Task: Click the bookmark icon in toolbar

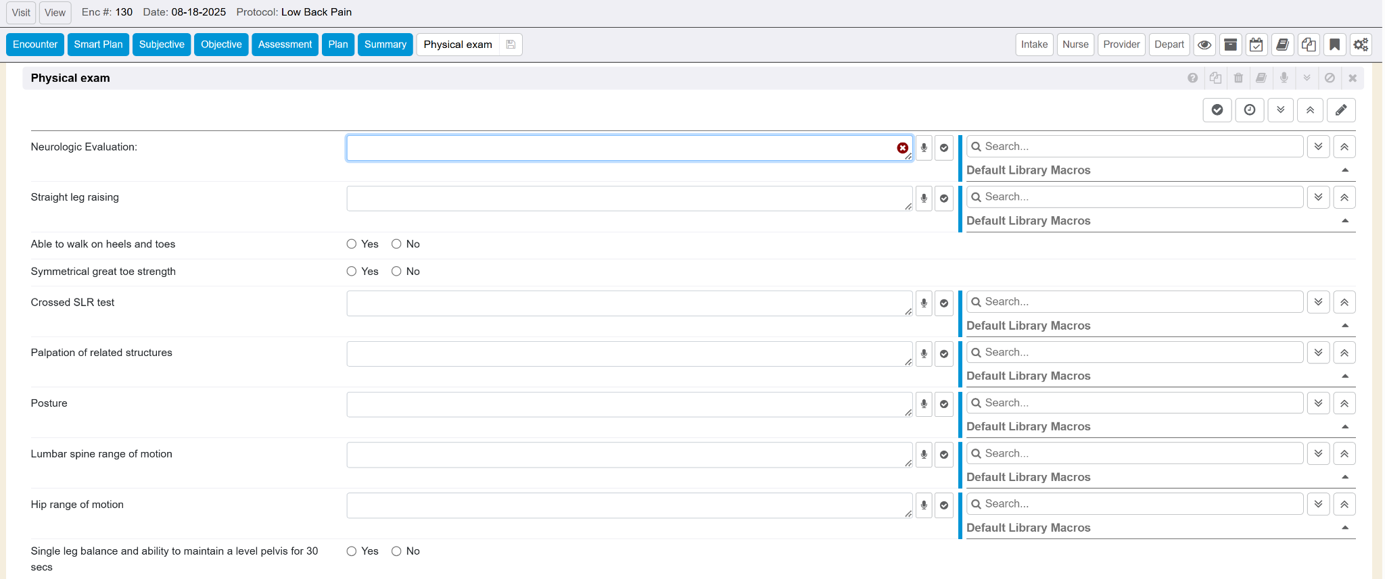Action: tap(1334, 45)
